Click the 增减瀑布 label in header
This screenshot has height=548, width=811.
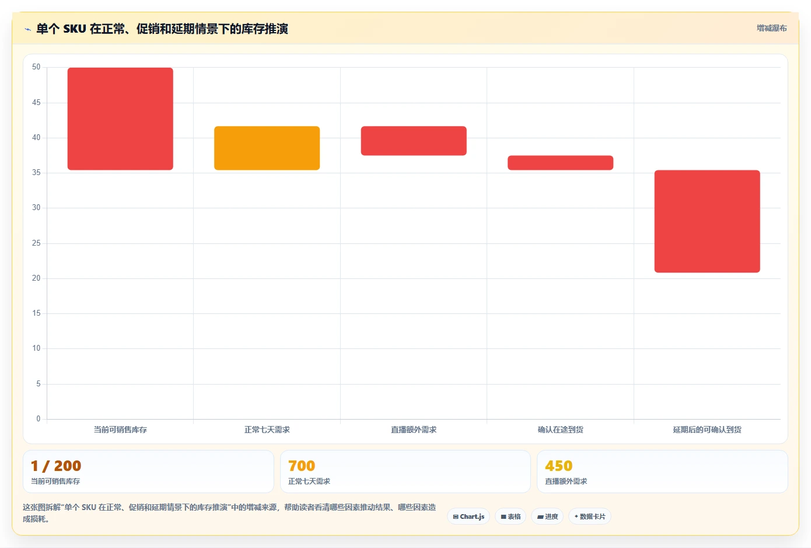pyautogui.click(x=771, y=28)
